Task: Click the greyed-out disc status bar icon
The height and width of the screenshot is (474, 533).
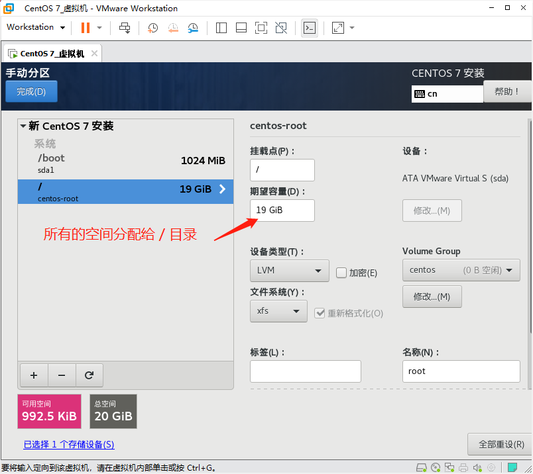Action: (x=491, y=468)
